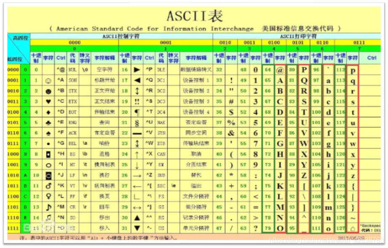This screenshot has height=248, width=388.
Task: Click the right-pointing triangle for decimal 16
Action: [x=137, y=70]
